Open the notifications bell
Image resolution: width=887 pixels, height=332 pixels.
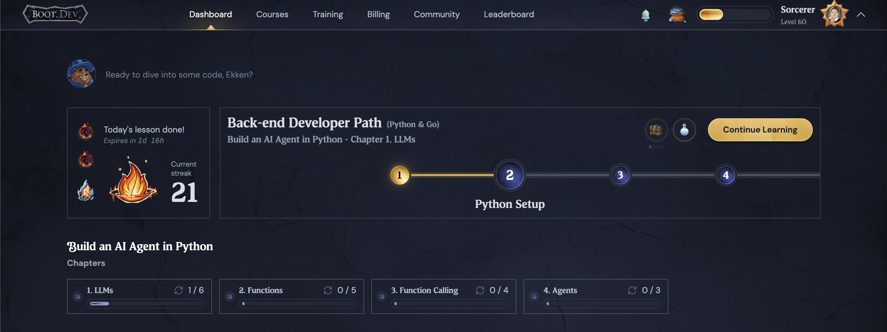point(645,15)
